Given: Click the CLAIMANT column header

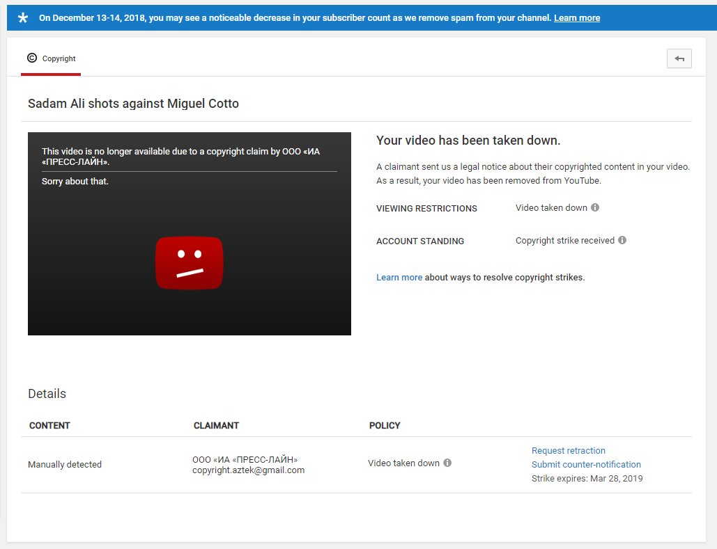Looking at the screenshot, I should tap(216, 426).
